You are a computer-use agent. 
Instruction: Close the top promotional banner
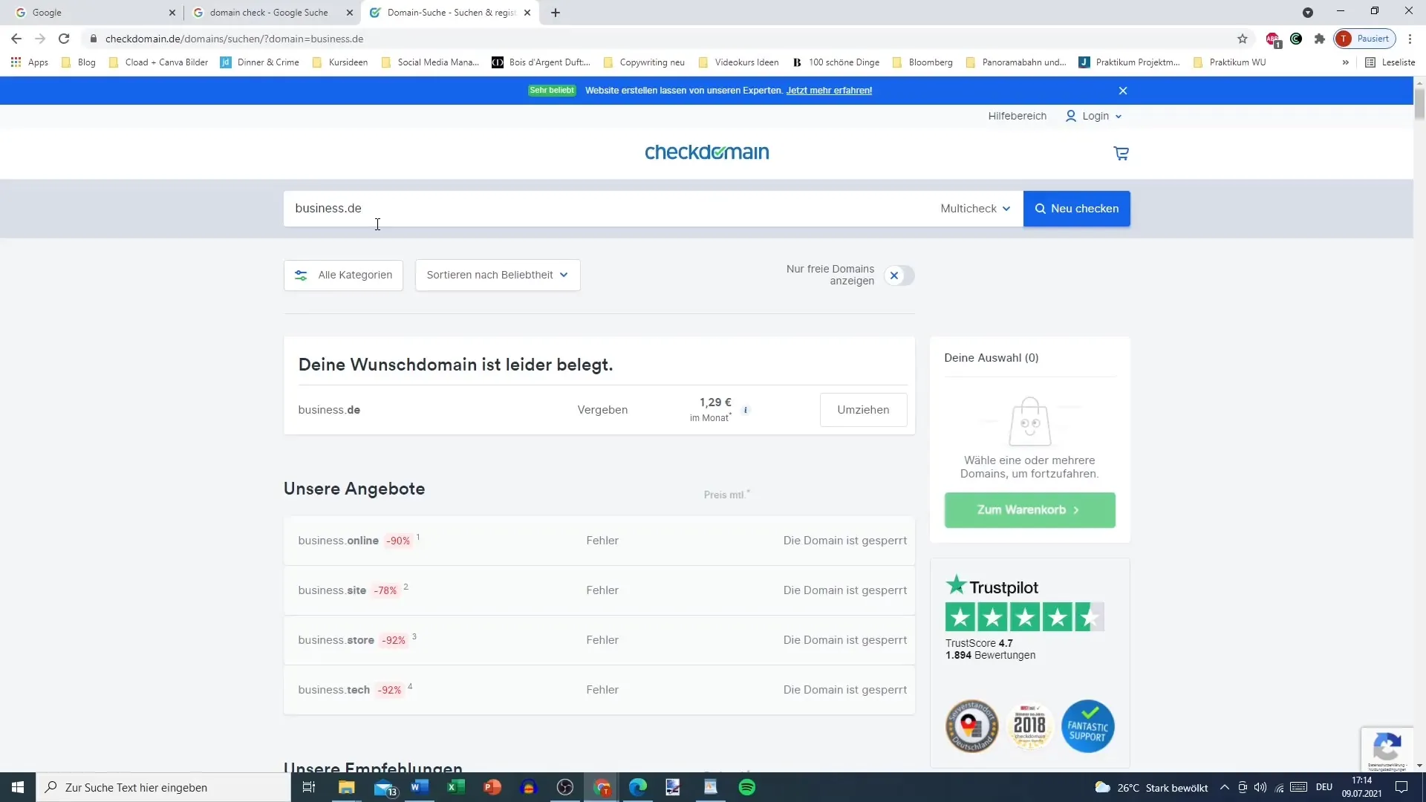(x=1124, y=90)
